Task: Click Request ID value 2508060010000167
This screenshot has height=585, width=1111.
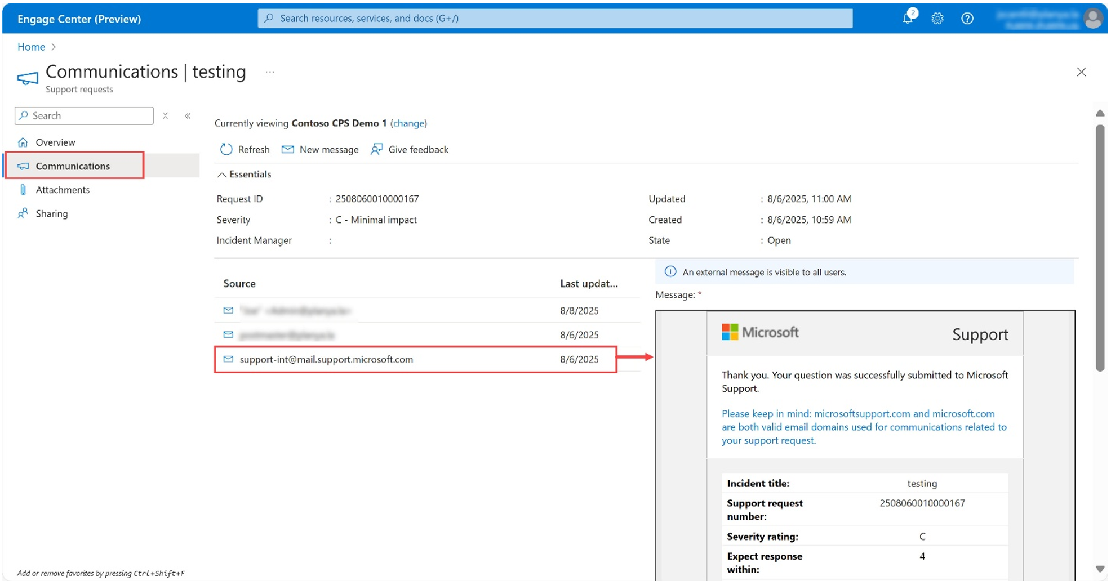Action: click(377, 199)
